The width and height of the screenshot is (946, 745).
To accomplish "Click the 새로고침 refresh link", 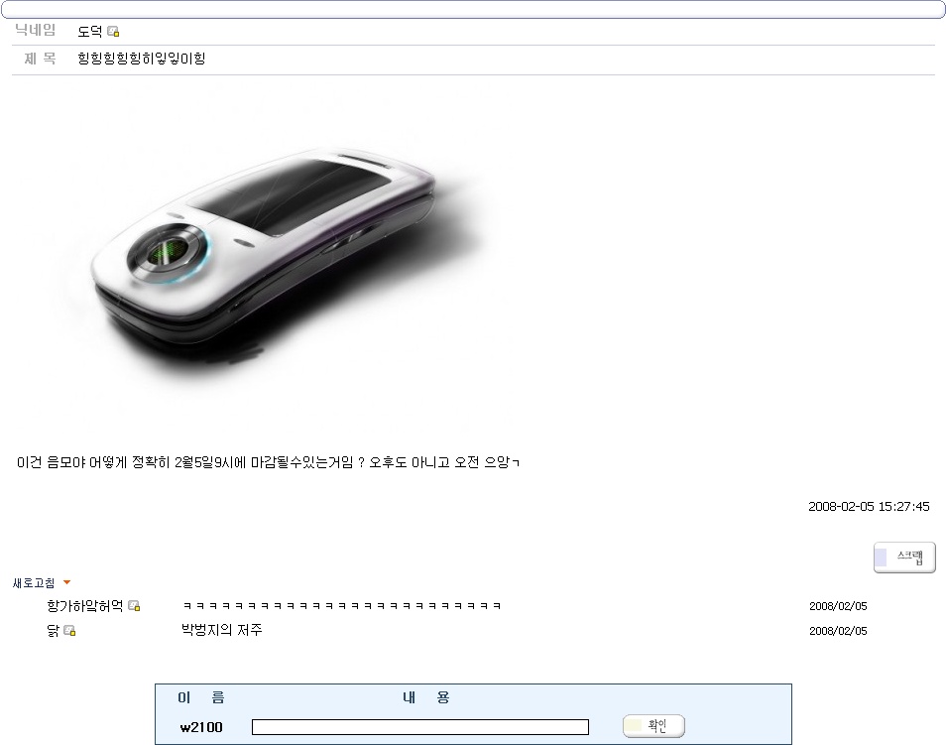I will tap(34, 583).
